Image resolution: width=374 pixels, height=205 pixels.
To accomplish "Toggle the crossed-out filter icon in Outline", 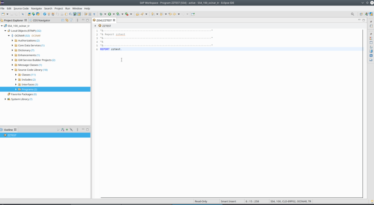I will [71, 130].
